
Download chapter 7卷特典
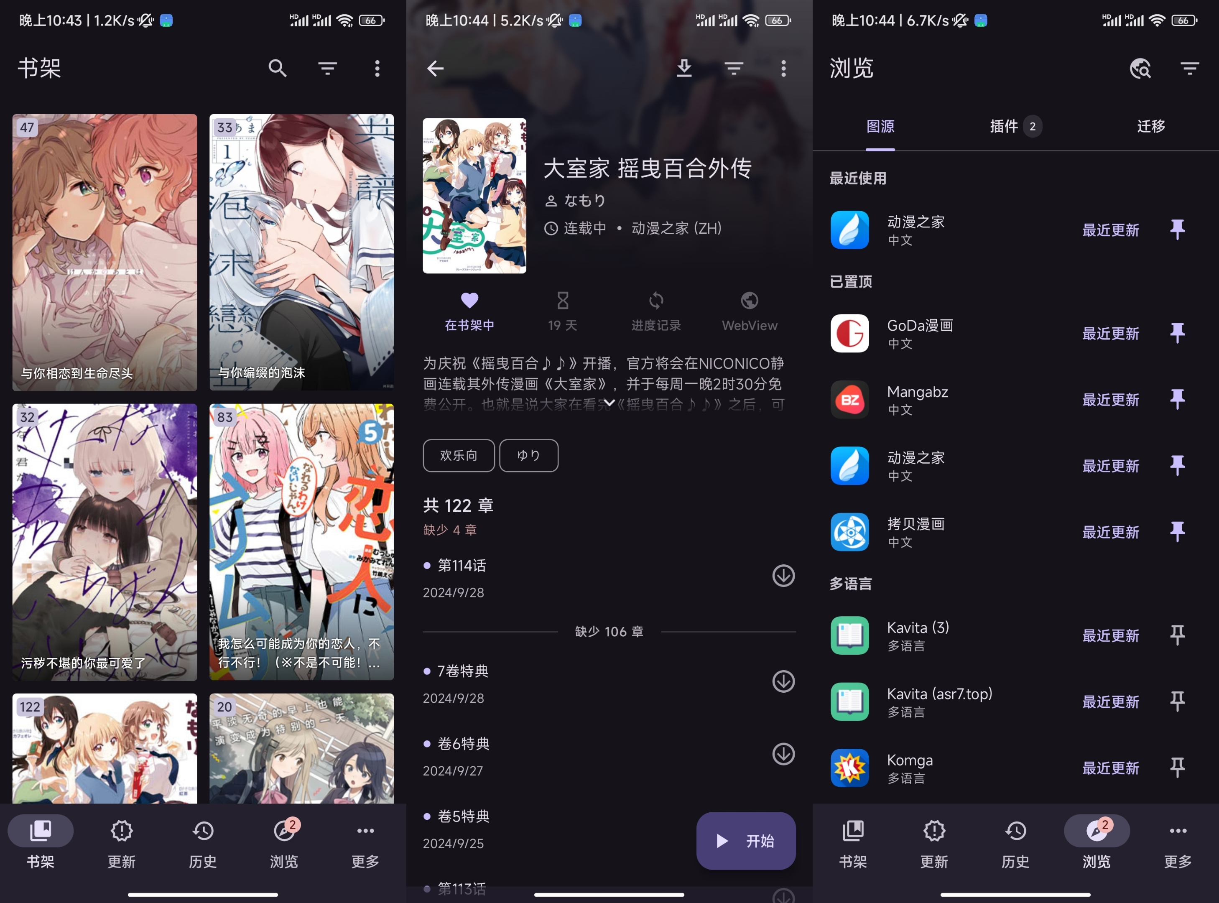783,681
